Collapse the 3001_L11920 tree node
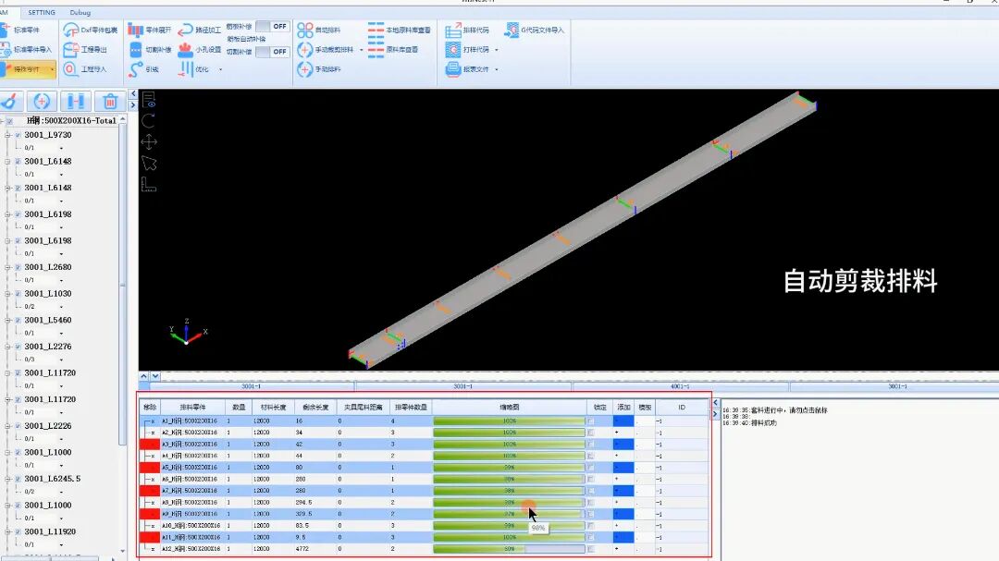 [7, 531]
